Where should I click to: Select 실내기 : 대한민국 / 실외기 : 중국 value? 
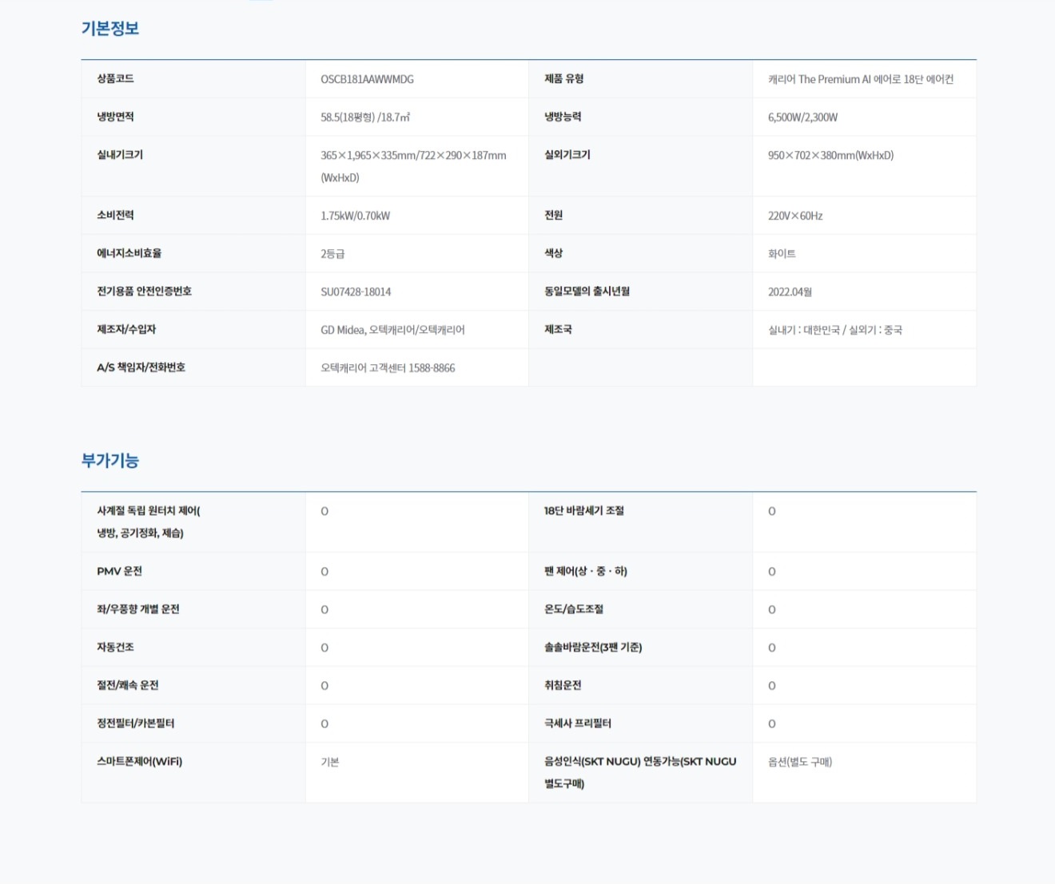834,330
